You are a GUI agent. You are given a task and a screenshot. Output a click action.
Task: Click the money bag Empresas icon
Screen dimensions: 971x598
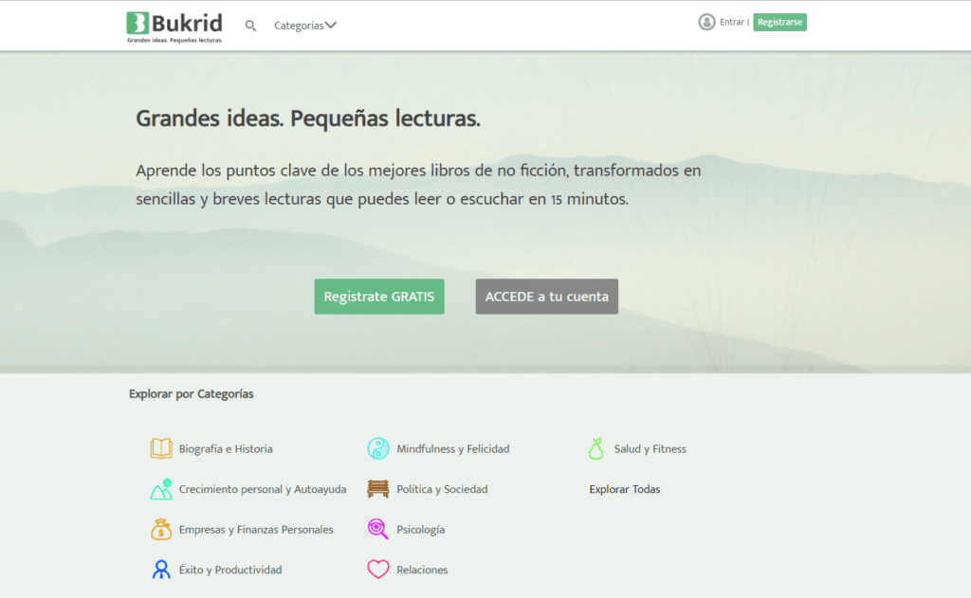[x=161, y=529]
